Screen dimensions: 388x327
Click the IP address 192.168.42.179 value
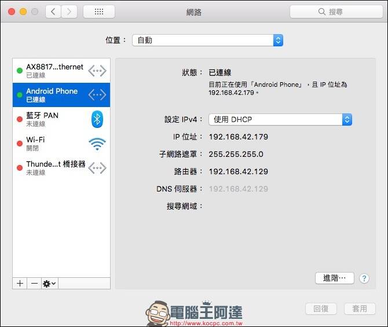coord(238,137)
